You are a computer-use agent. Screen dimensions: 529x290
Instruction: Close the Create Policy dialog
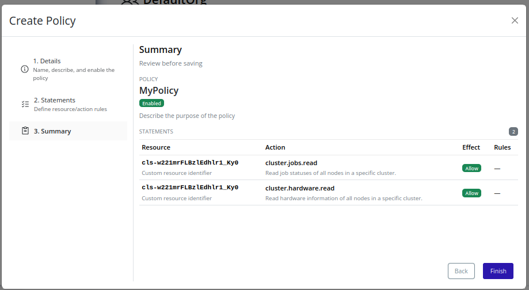(515, 21)
